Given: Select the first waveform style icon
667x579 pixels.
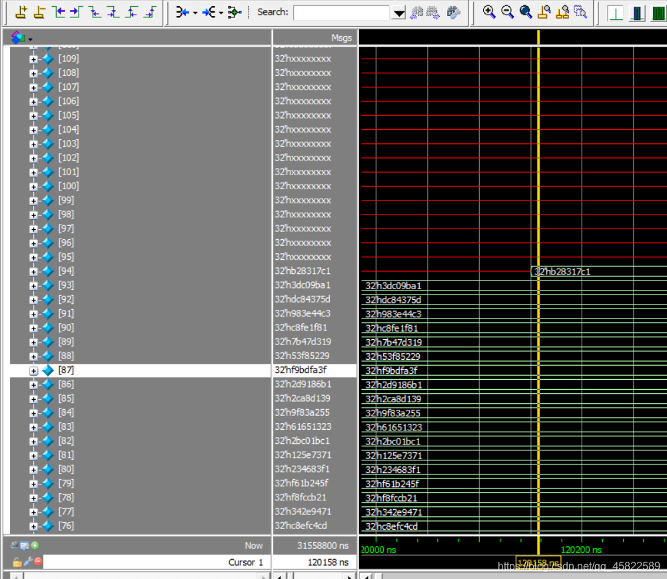Looking at the screenshot, I should point(615,13).
